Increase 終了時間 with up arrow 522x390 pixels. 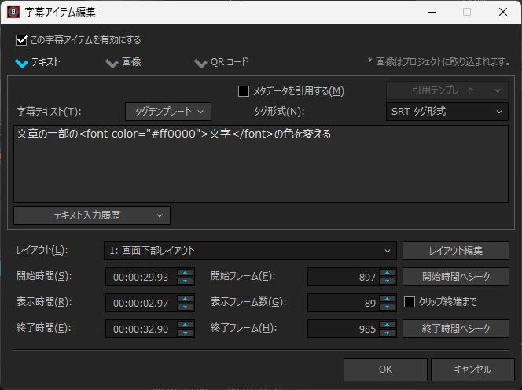click(x=185, y=325)
